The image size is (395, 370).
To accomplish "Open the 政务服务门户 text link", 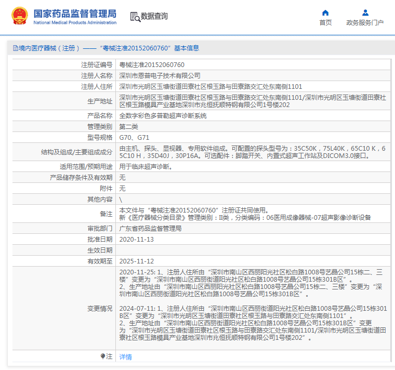I will pyautogui.click(x=365, y=23).
